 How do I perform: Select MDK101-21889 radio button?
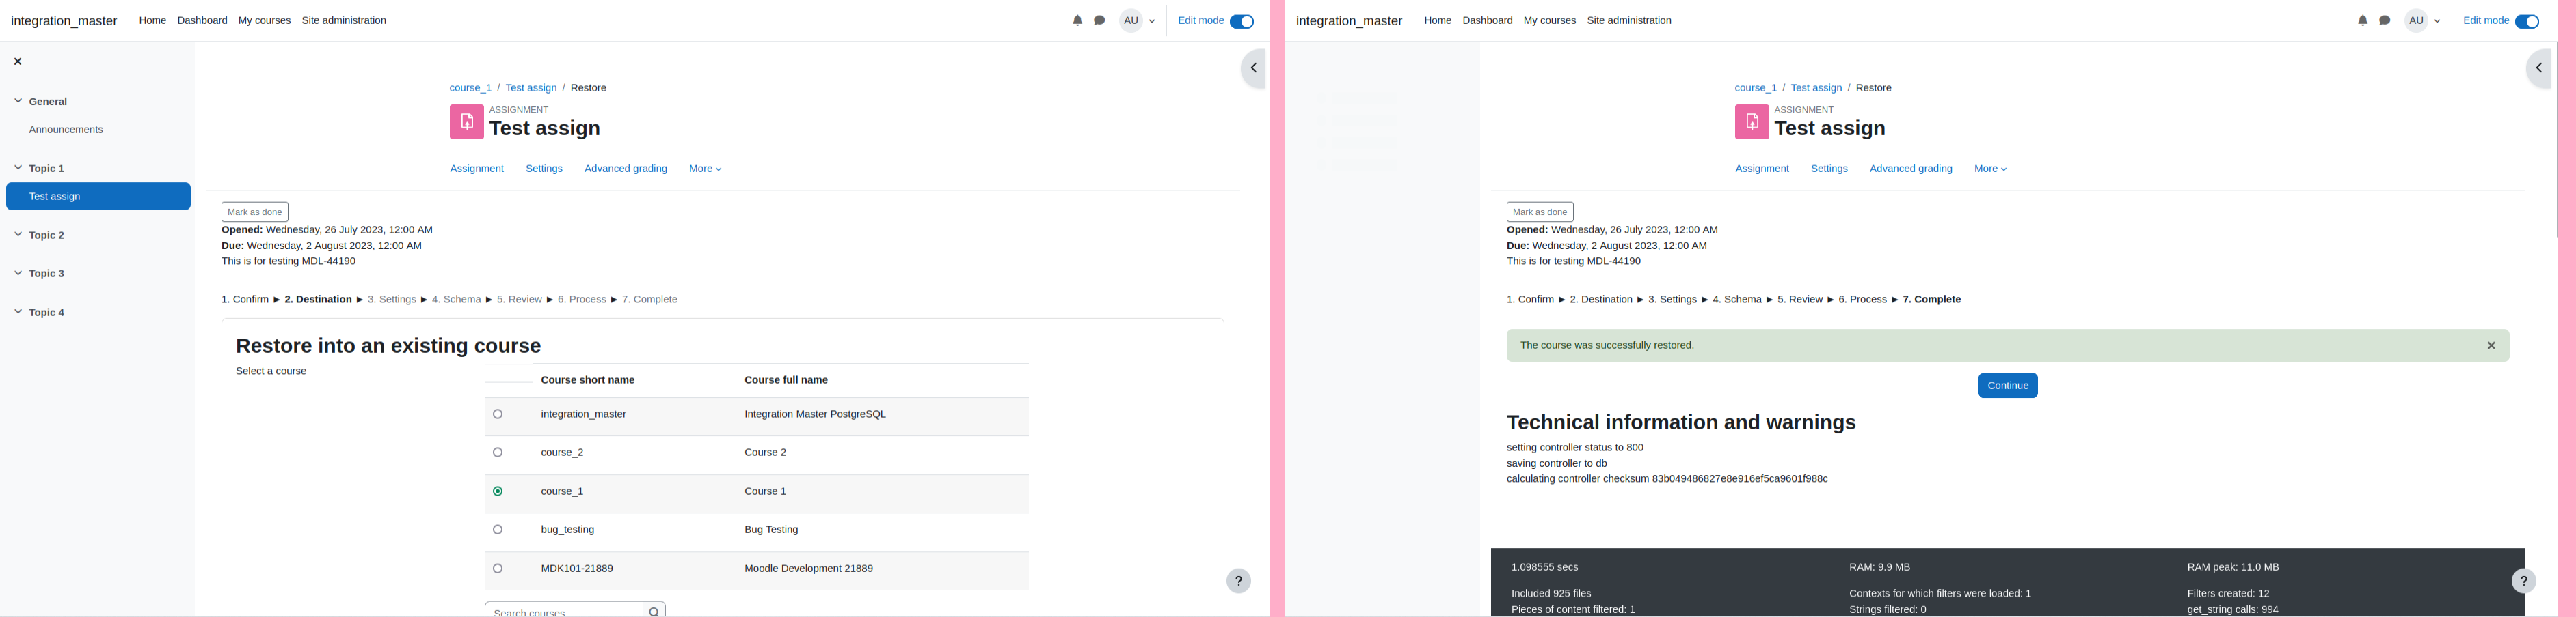click(x=498, y=569)
